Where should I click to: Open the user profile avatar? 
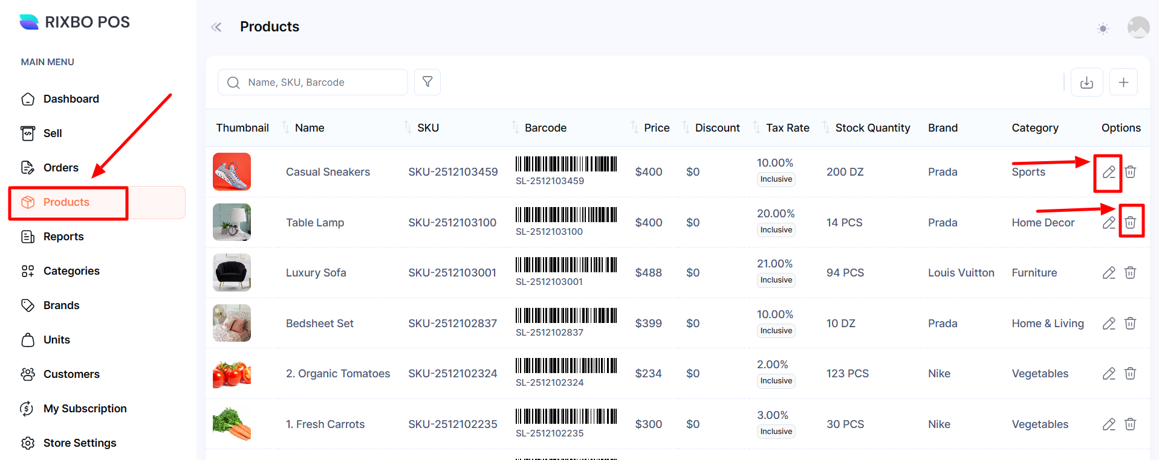pos(1138,28)
